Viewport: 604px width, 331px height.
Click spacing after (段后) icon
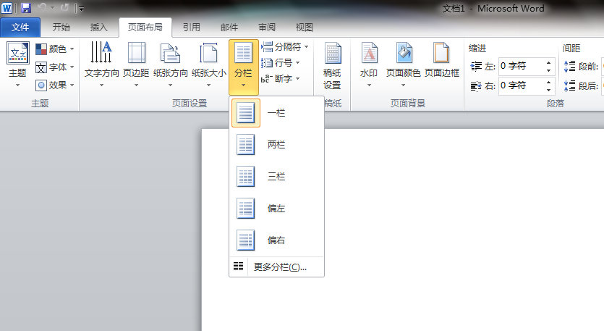pos(569,85)
